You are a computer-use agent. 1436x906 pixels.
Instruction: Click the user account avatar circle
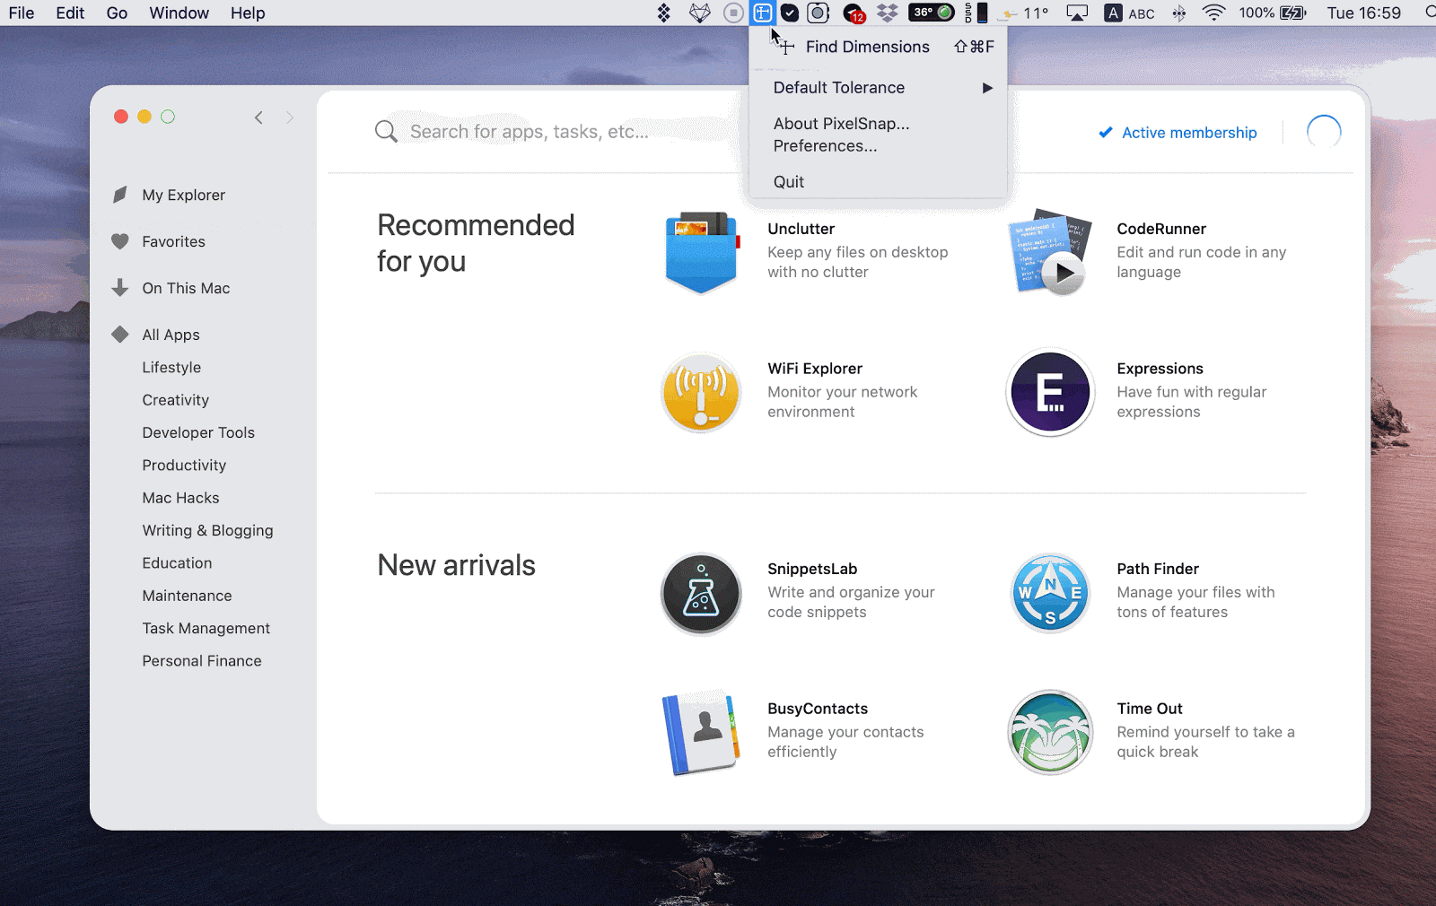1324,132
